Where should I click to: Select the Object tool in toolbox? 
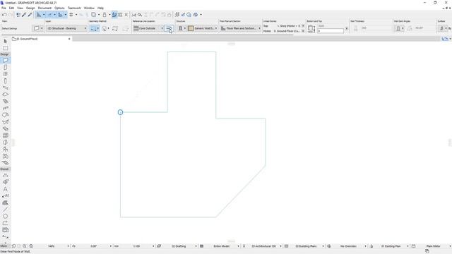(5, 149)
